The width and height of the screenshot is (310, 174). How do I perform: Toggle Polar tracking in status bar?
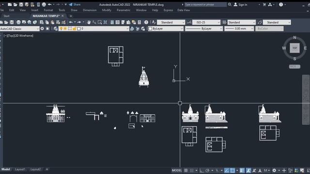[207, 171]
